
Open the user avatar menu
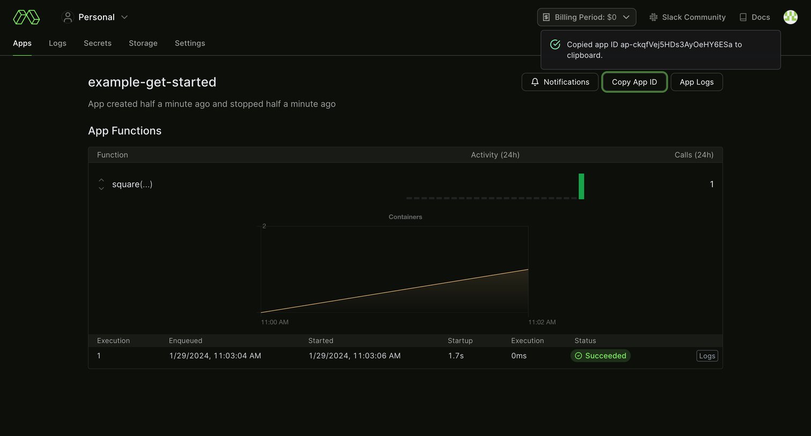point(790,17)
